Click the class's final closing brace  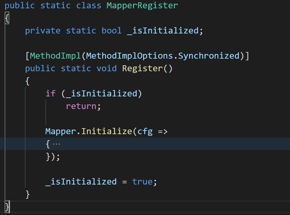7,207
